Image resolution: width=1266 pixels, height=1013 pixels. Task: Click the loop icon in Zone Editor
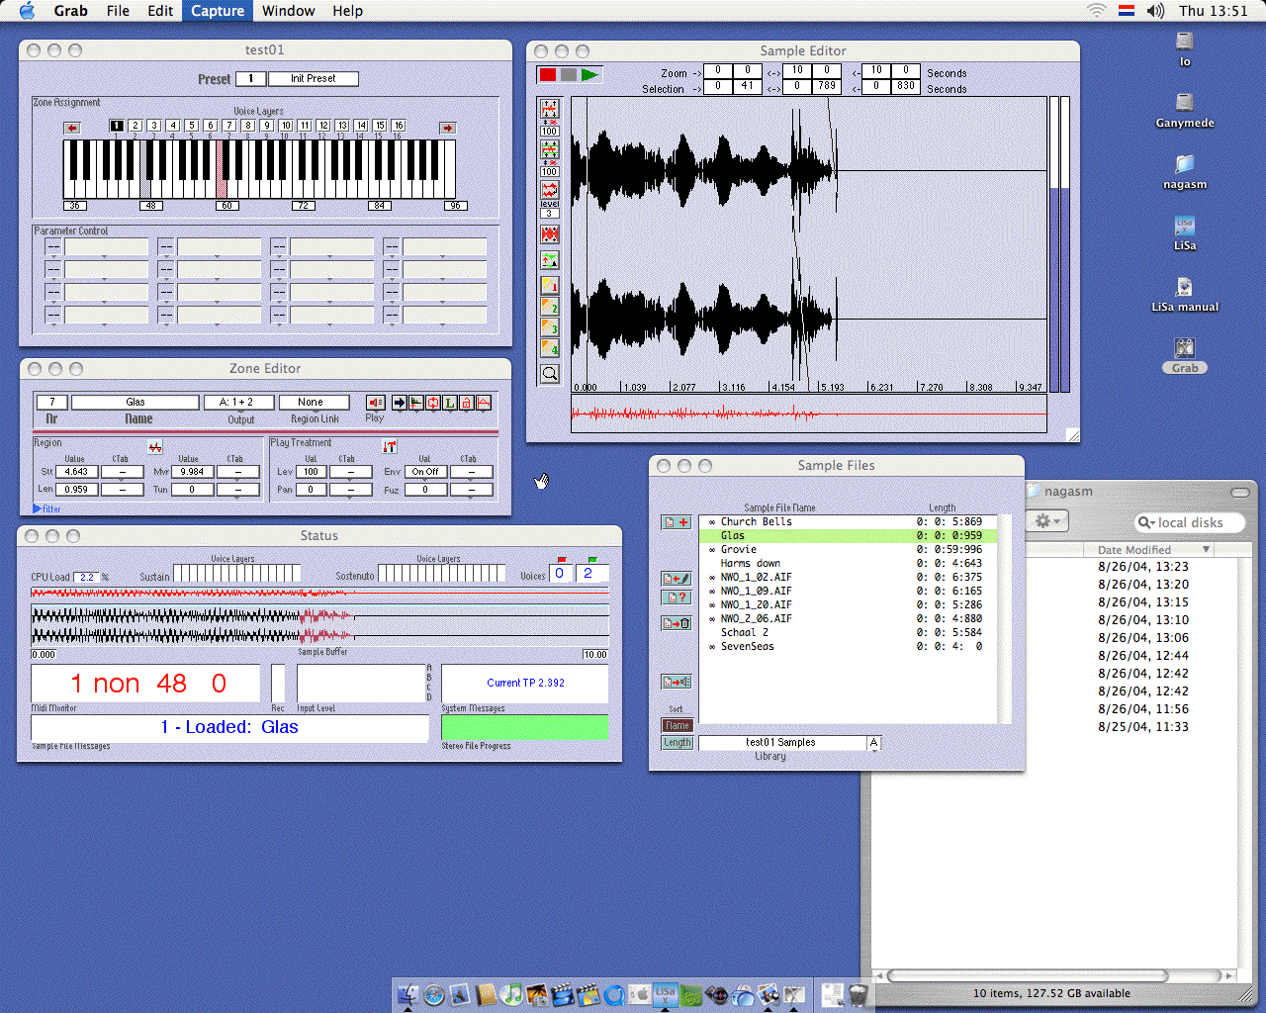(x=433, y=403)
